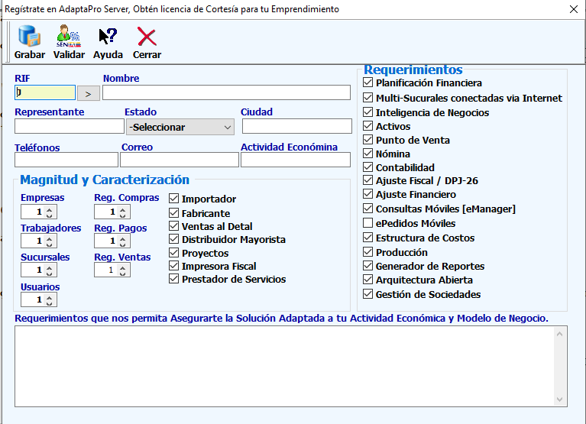Uncheck the Impresora Fiscal checkbox
Screen dimensions: 586x424
(173, 266)
